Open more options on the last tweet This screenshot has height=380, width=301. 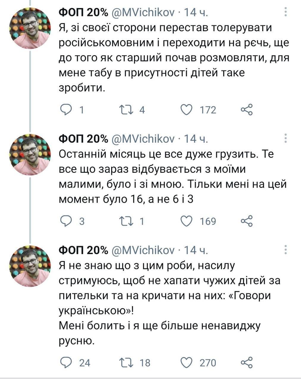pyautogui.click(x=286, y=250)
